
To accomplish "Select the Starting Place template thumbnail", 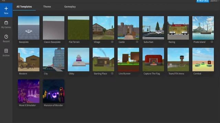I will (x=103, y=59).
